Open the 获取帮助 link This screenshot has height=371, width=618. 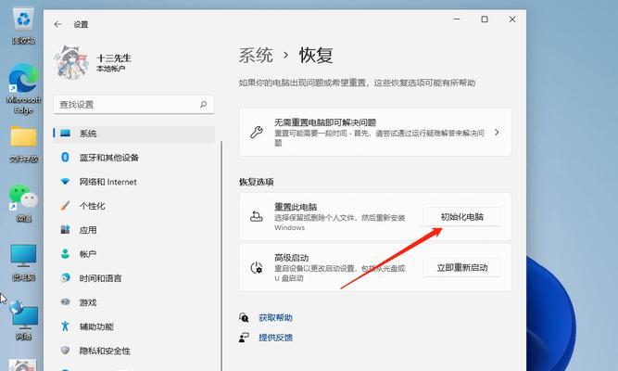point(275,318)
